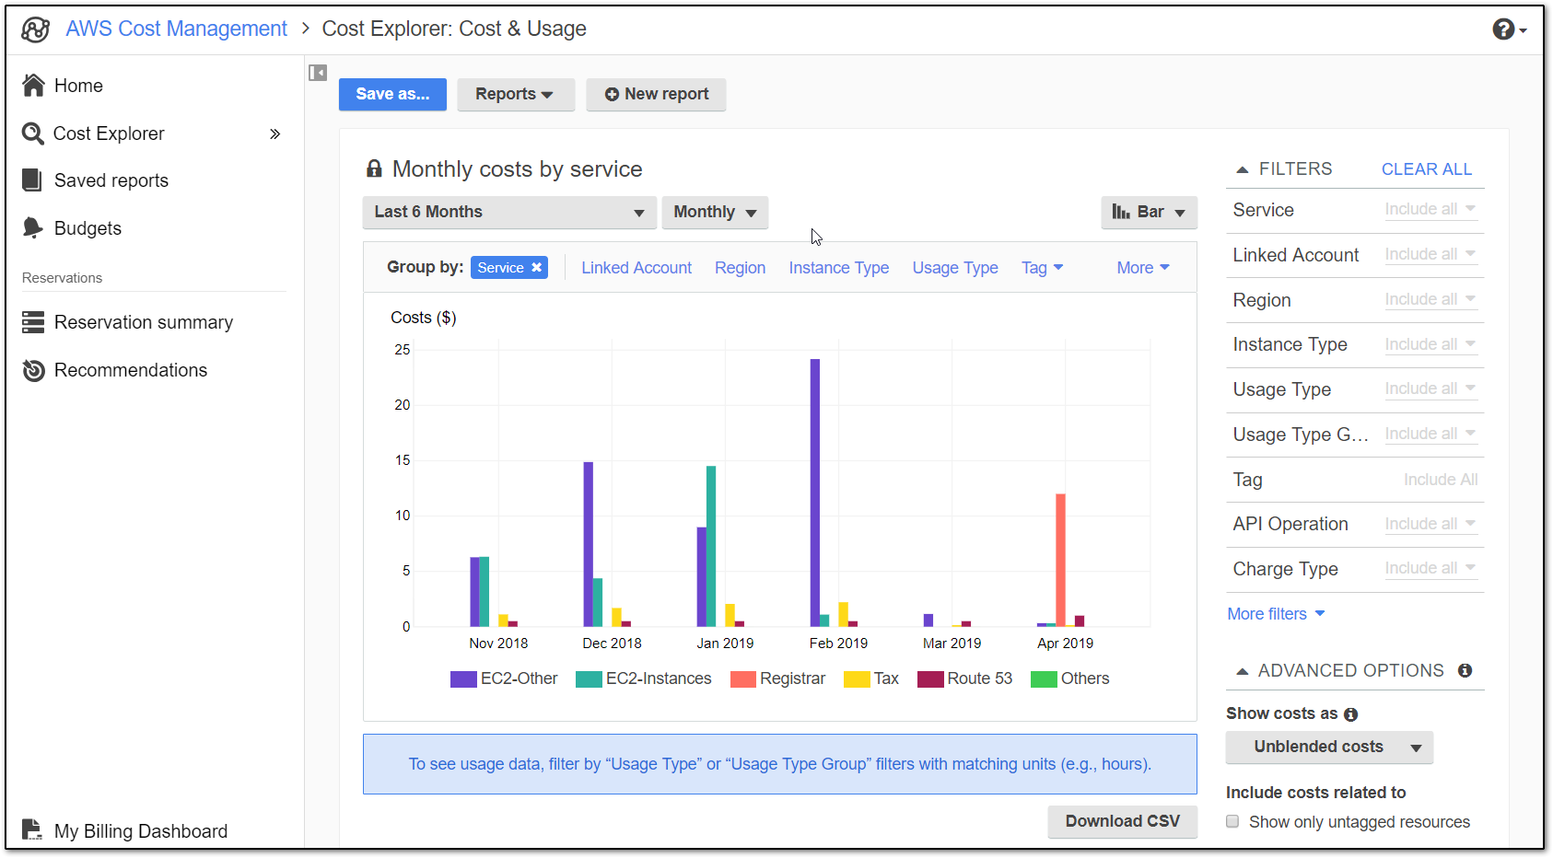
Task: Click the bar chart icon in the chart type button
Action: point(1121,212)
